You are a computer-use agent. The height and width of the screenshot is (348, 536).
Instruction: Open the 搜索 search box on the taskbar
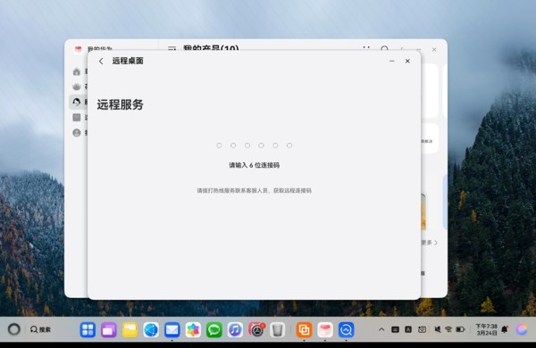click(41, 329)
